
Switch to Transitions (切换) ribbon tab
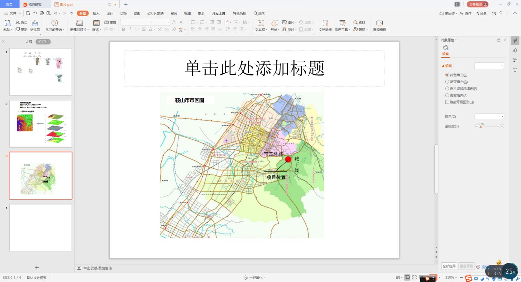pos(124,13)
